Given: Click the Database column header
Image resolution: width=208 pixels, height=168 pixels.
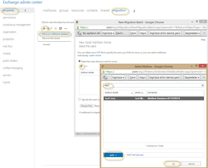Looking at the screenshot, I should click(175, 93).
